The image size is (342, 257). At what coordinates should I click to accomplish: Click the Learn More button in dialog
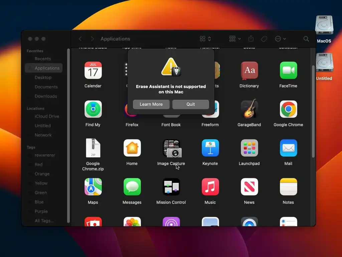151,104
